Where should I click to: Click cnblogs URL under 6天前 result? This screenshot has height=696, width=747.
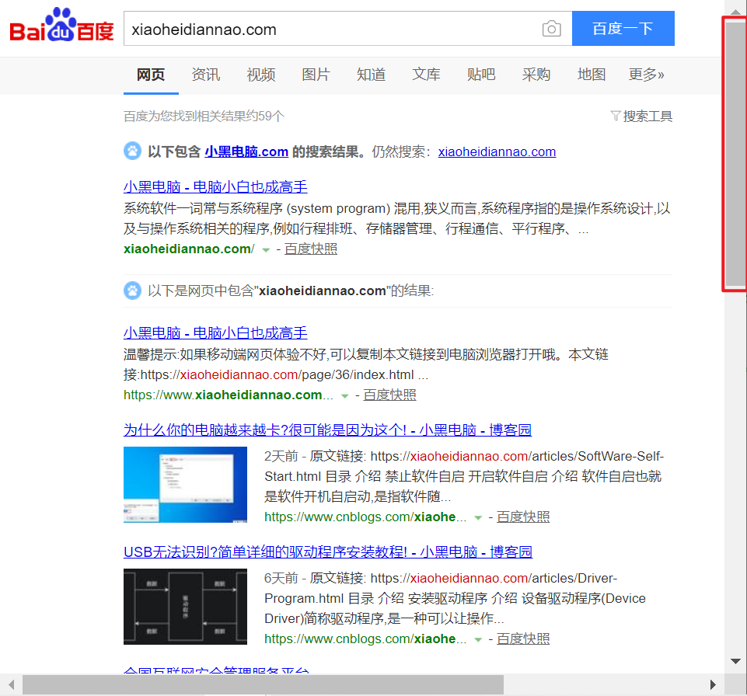[365, 639]
